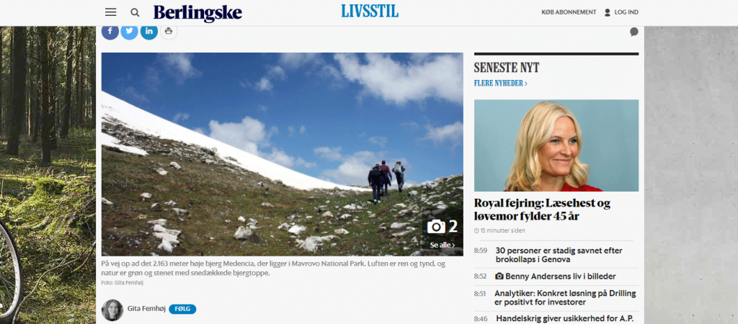Share the article on Twitter

click(x=130, y=32)
